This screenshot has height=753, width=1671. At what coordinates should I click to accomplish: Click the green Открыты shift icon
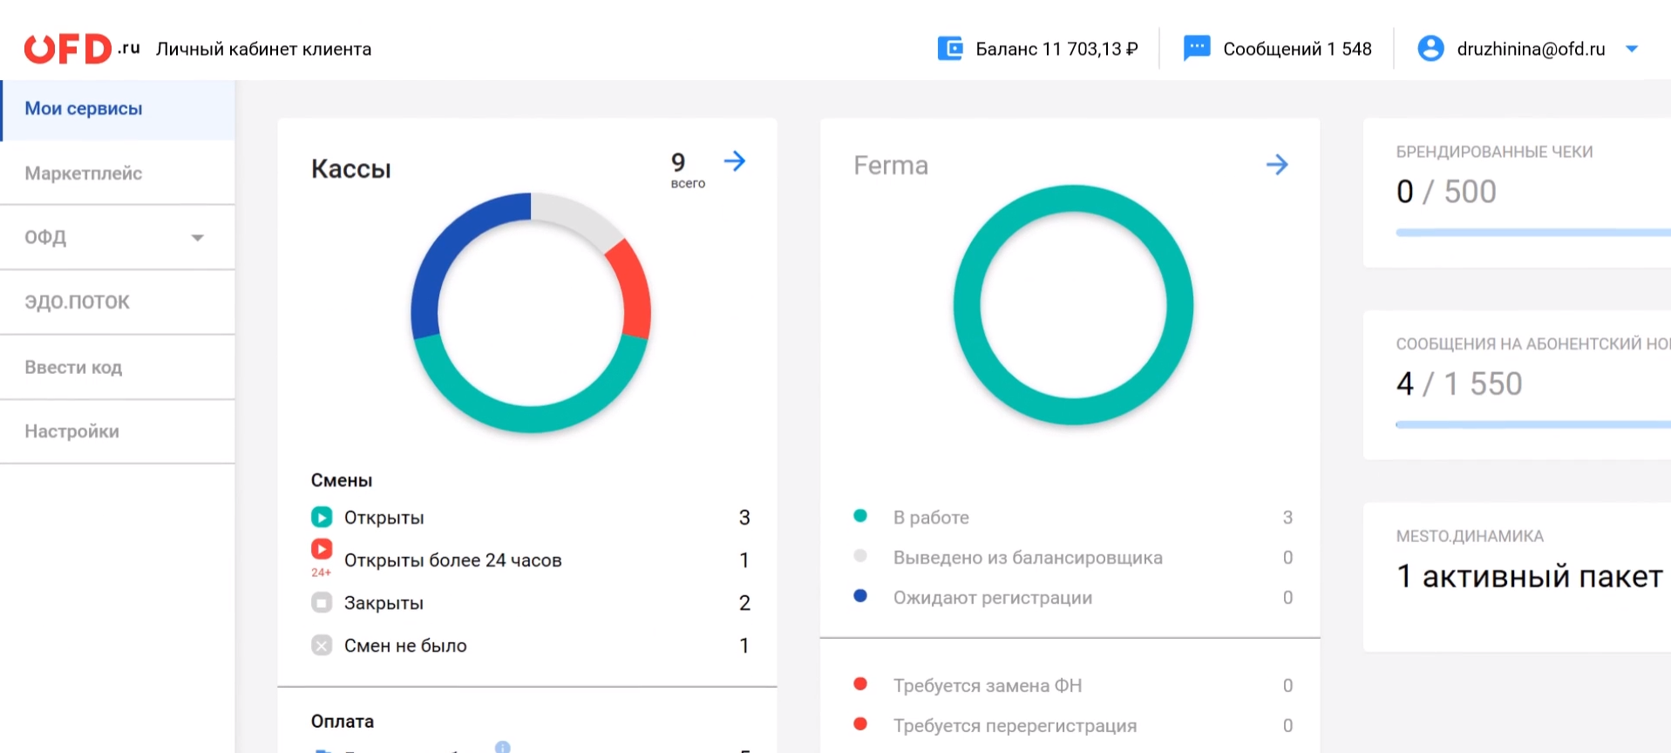322,517
